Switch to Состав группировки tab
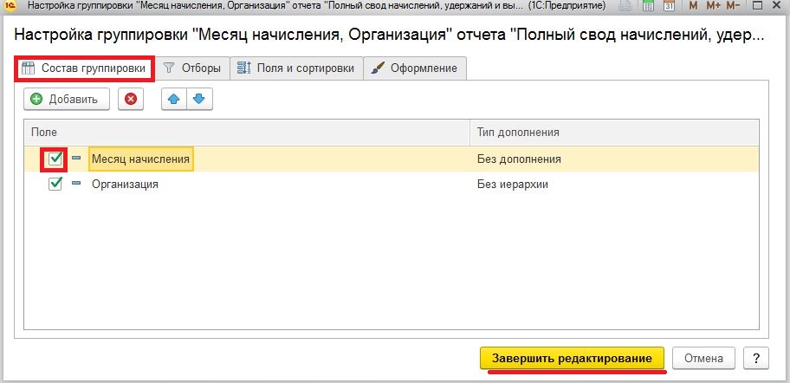Image resolution: width=790 pixels, height=383 pixels. click(84, 68)
